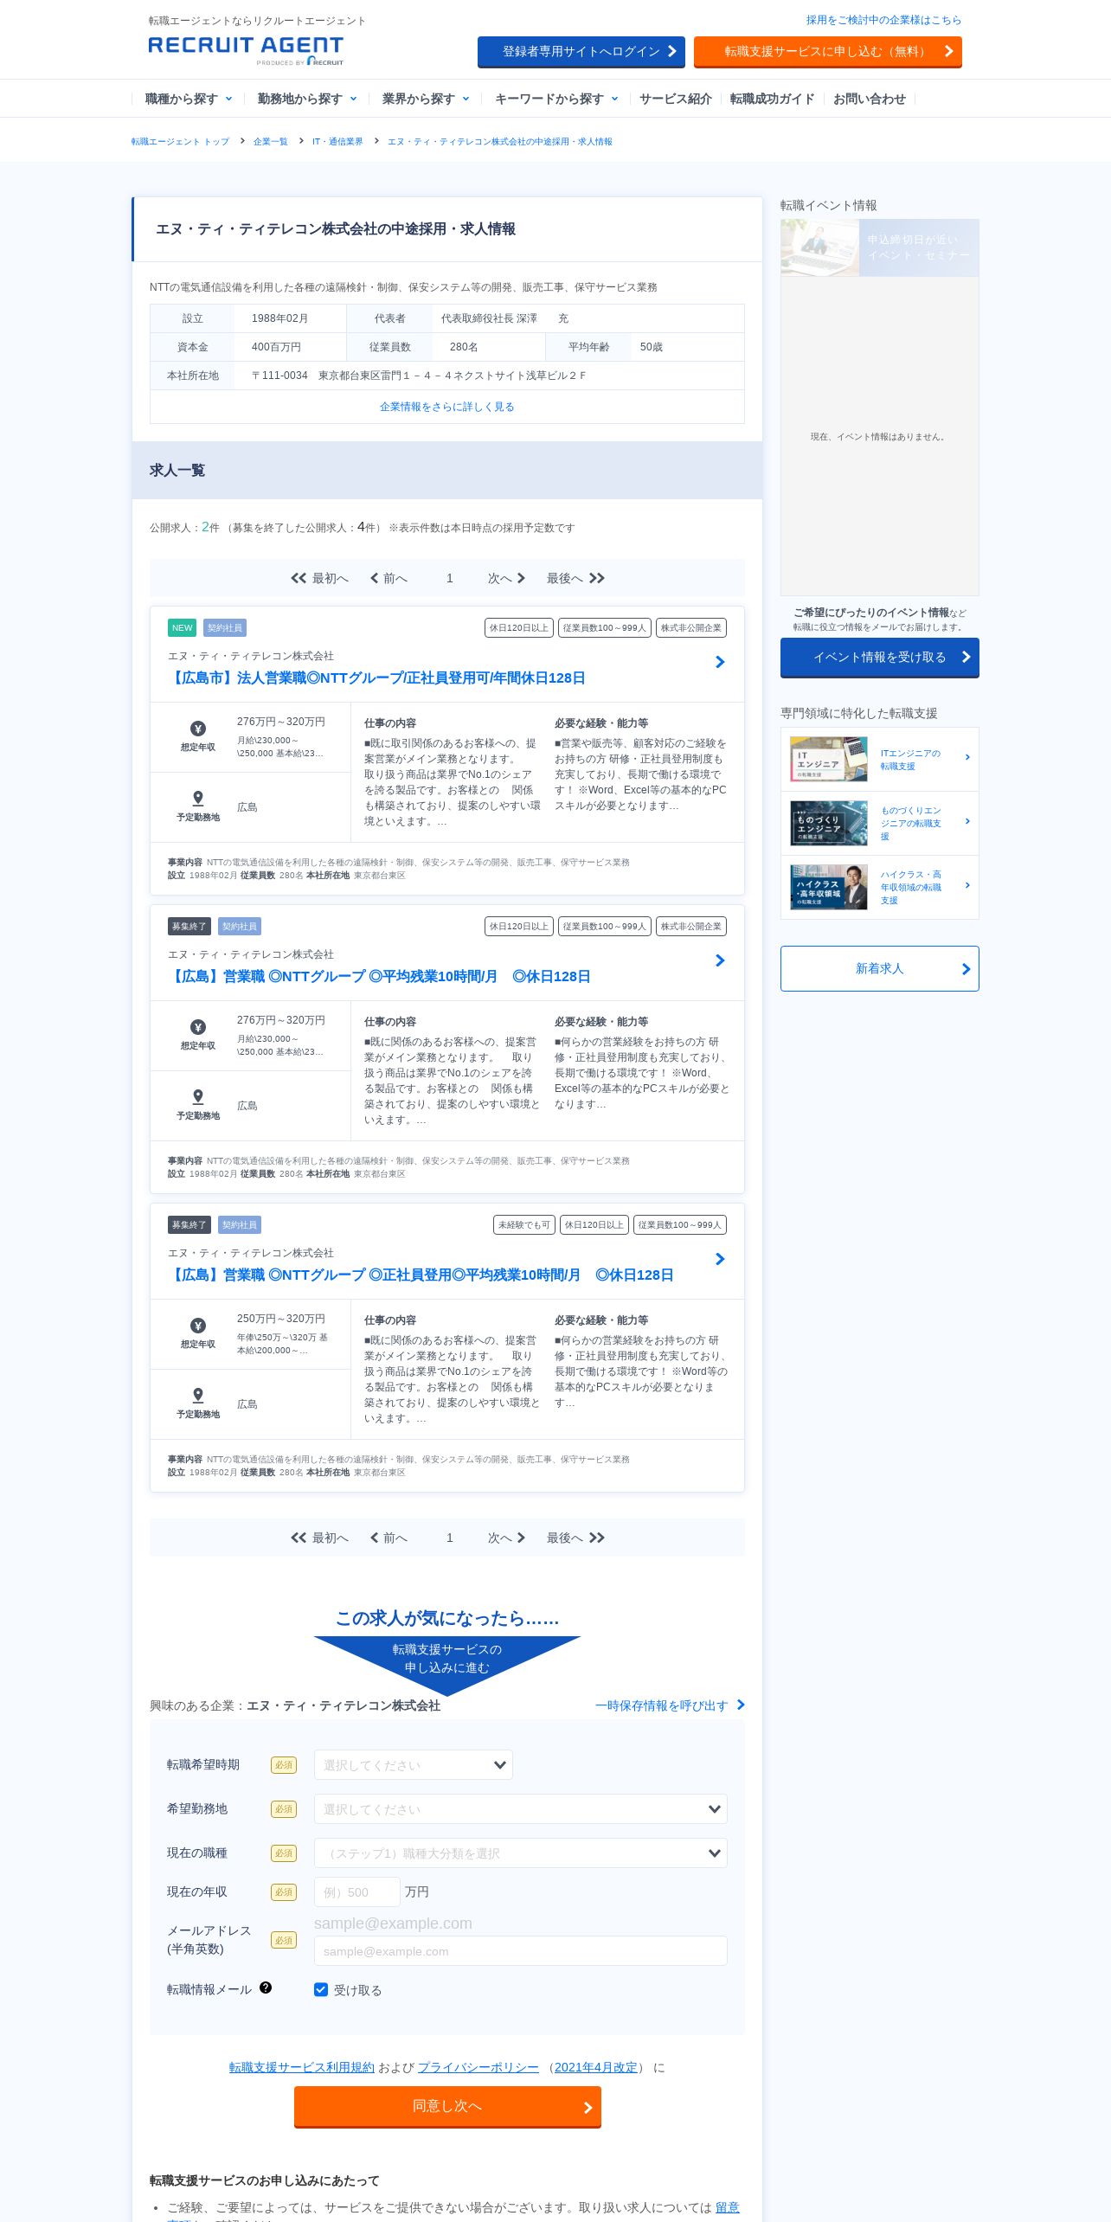Screen dimensions: 1111x2222
Task: Expand 業界から探す menu
Action: [x=426, y=99]
